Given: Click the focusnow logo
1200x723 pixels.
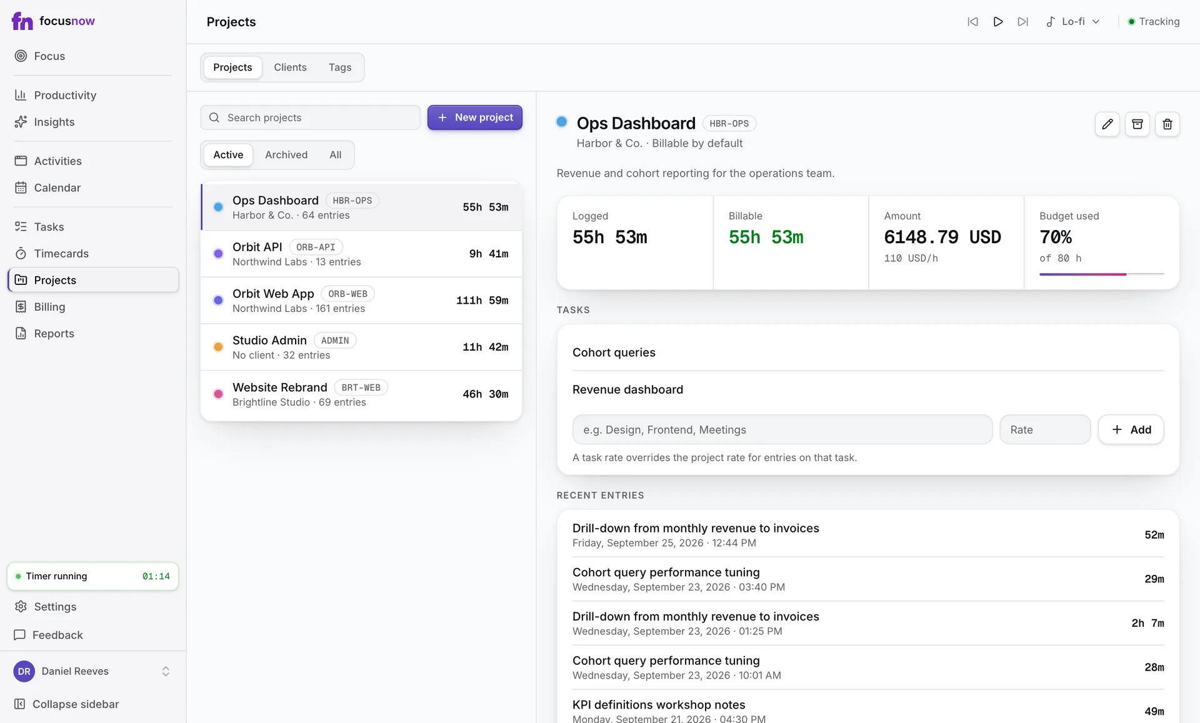Looking at the screenshot, I should pos(53,21).
